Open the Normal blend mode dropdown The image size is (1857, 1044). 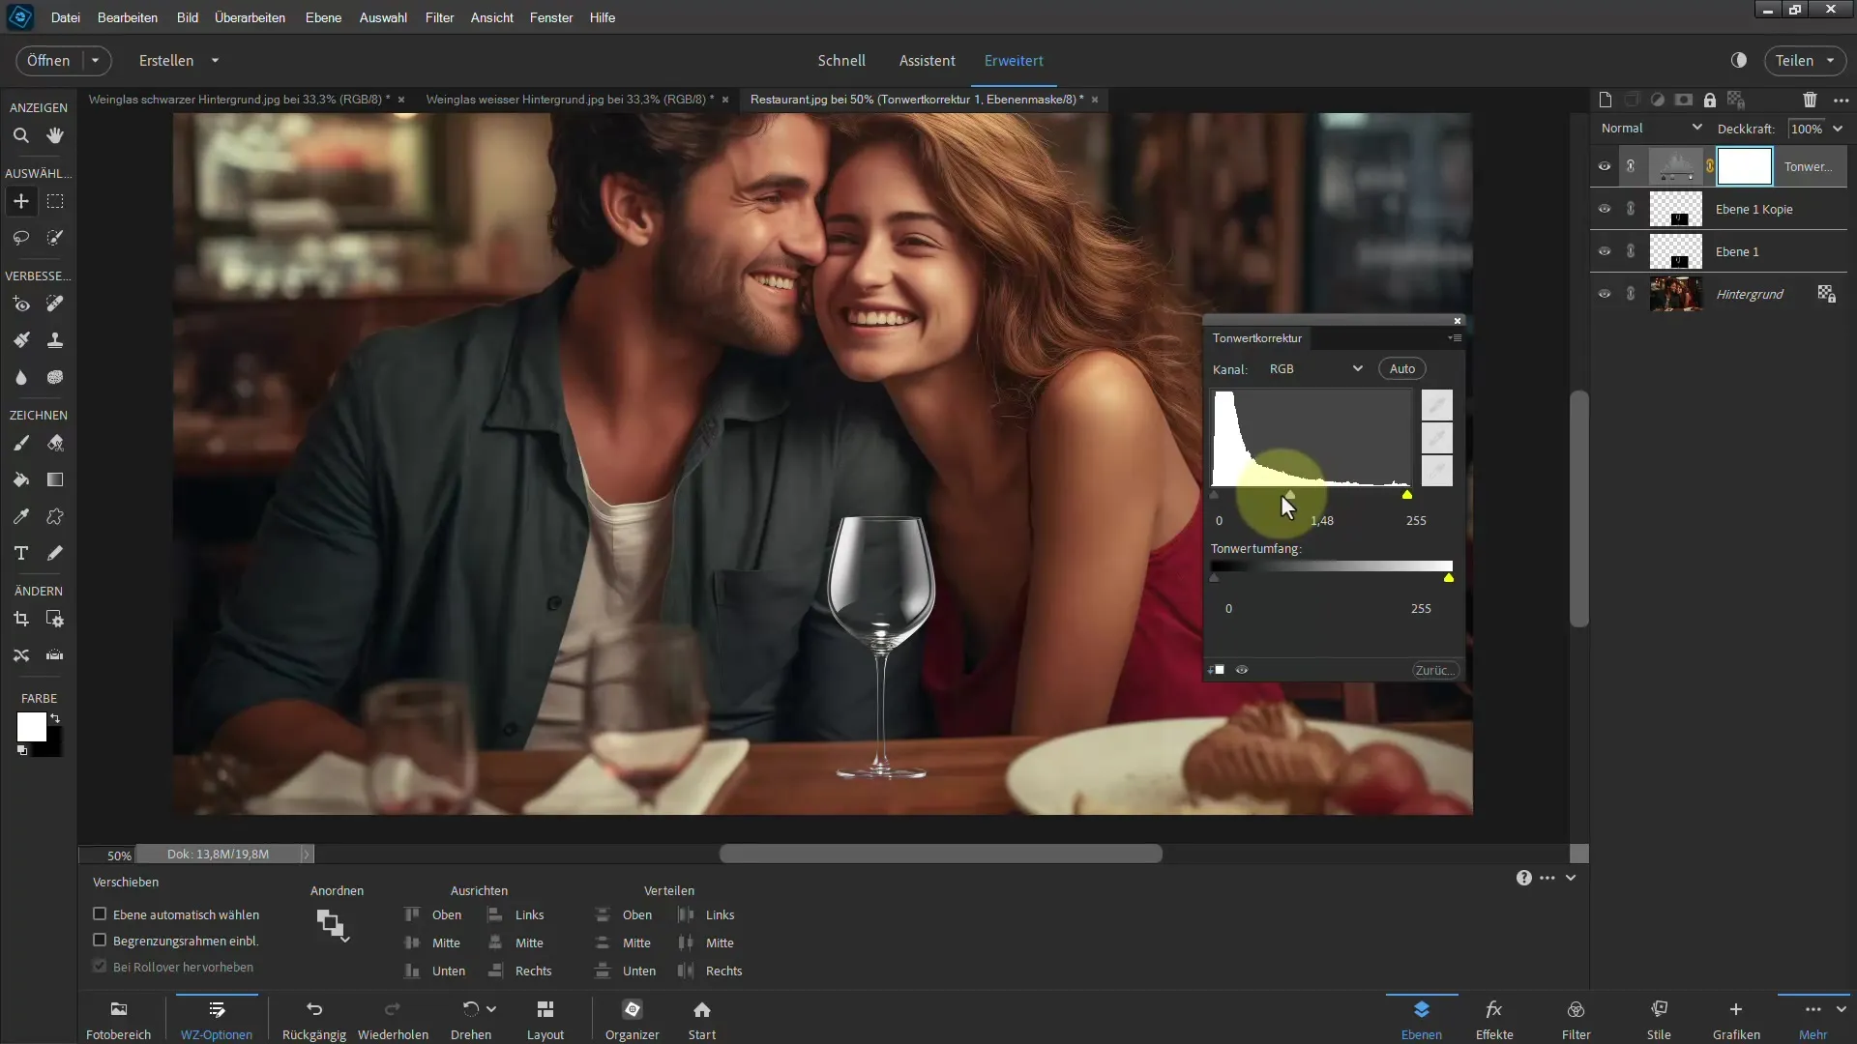[1652, 128]
